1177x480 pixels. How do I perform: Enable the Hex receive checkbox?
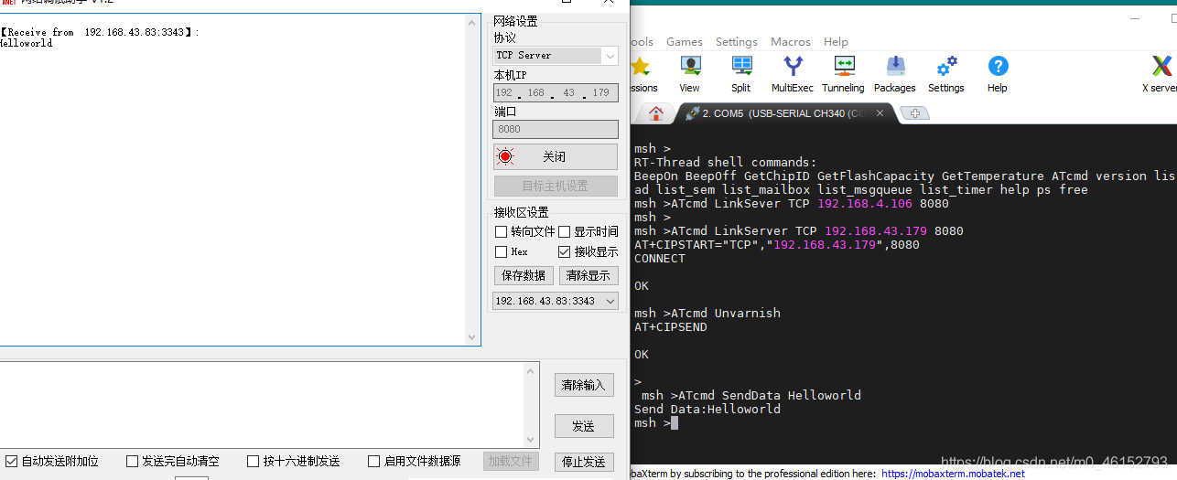(x=501, y=251)
